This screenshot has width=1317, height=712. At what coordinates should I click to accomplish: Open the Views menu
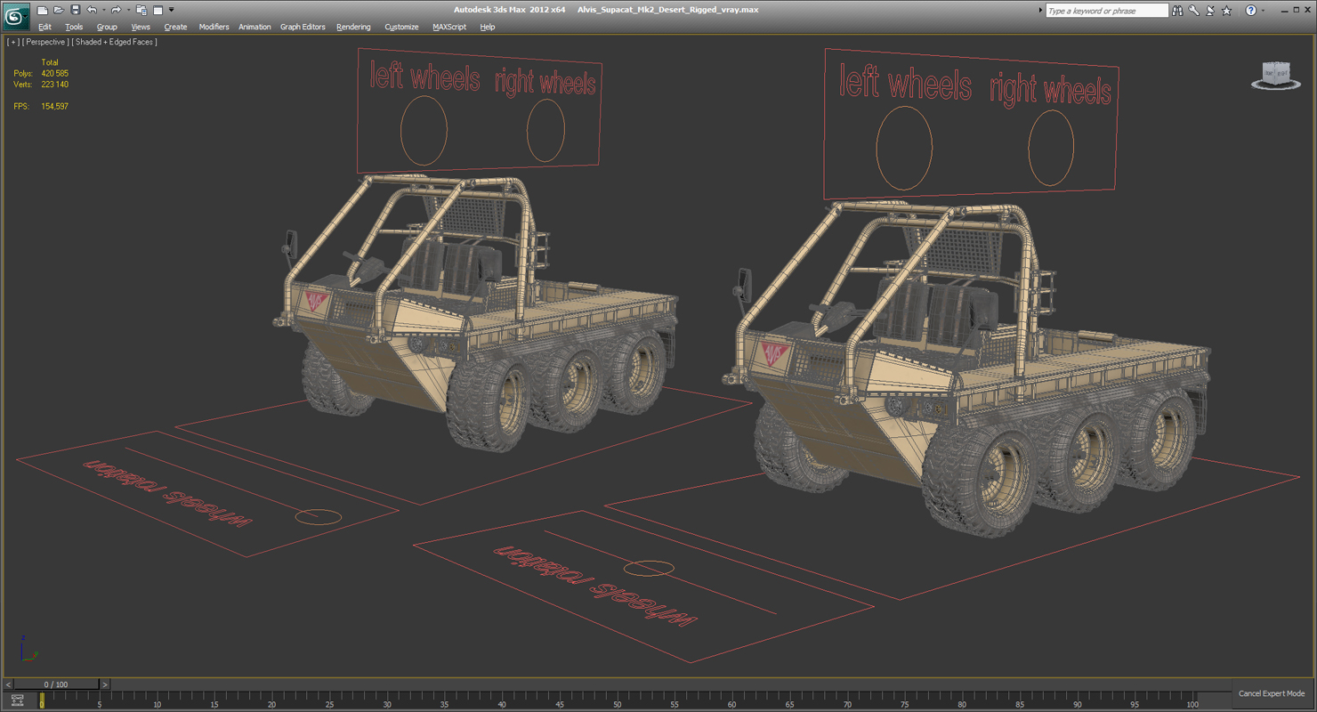tap(141, 27)
